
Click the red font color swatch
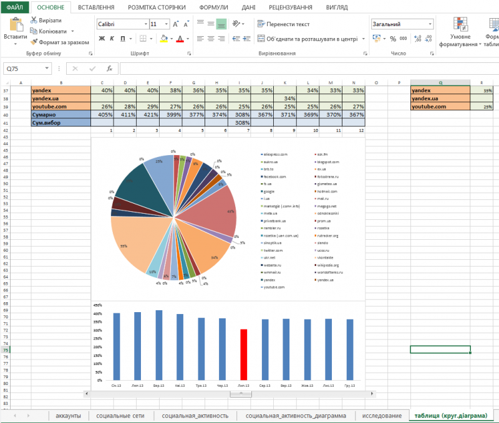click(180, 39)
